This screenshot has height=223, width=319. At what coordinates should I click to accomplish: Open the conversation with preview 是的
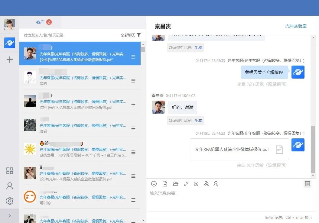(x=80, y=77)
